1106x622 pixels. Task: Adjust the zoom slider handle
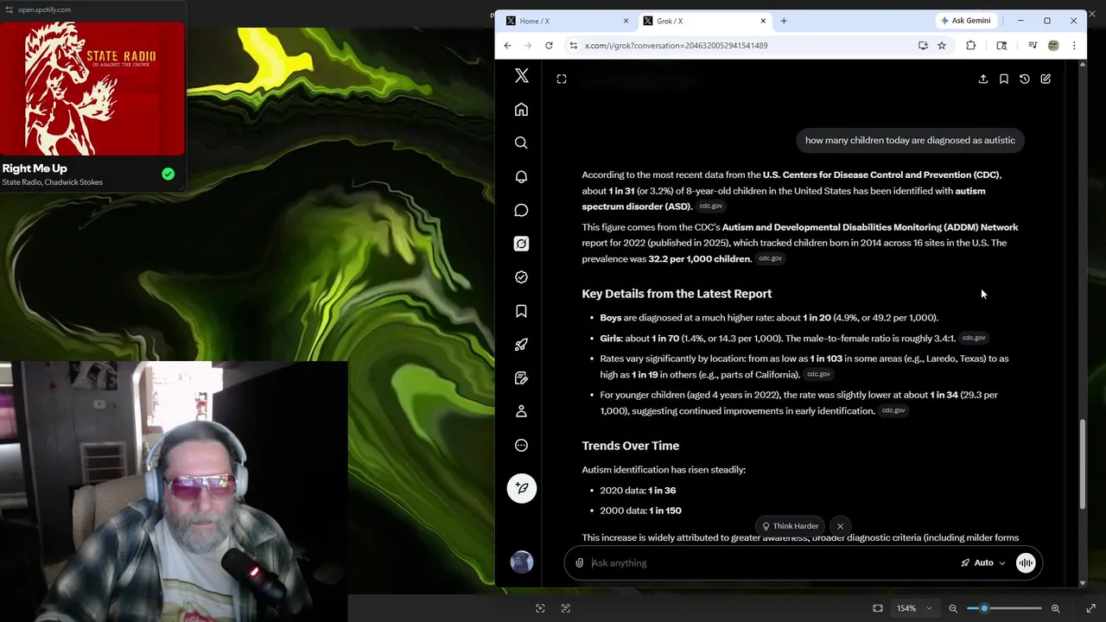(x=984, y=608)
